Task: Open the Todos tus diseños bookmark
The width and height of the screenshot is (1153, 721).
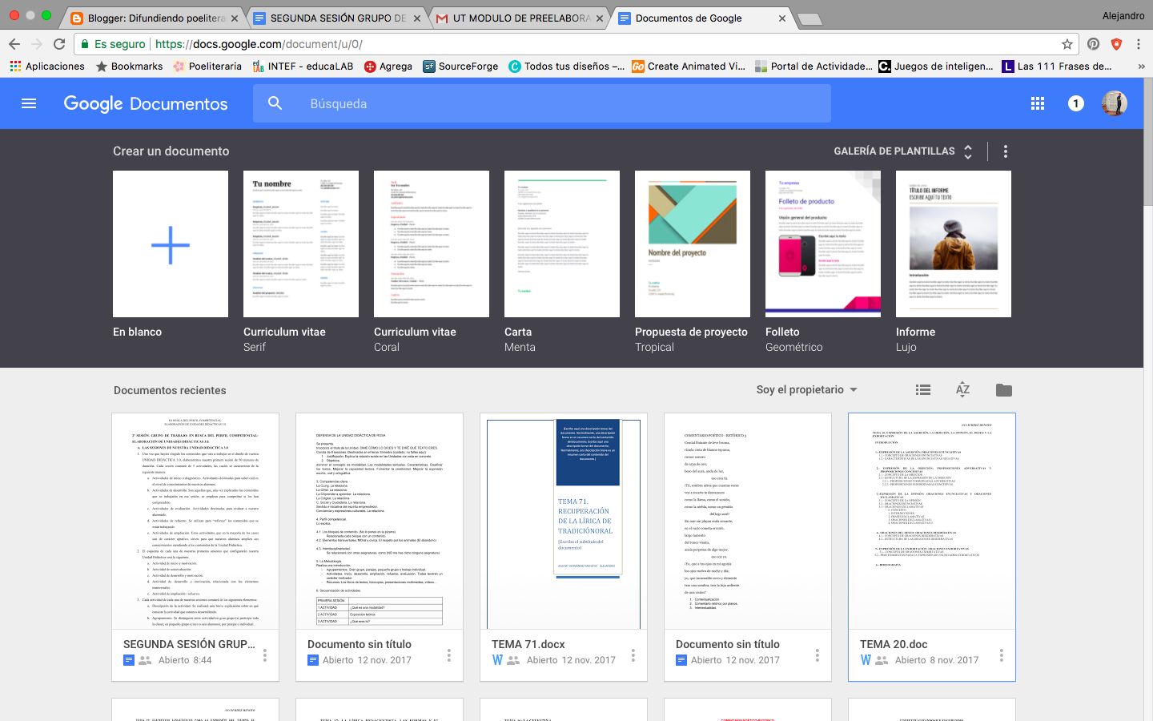Action: click(567, 66)
